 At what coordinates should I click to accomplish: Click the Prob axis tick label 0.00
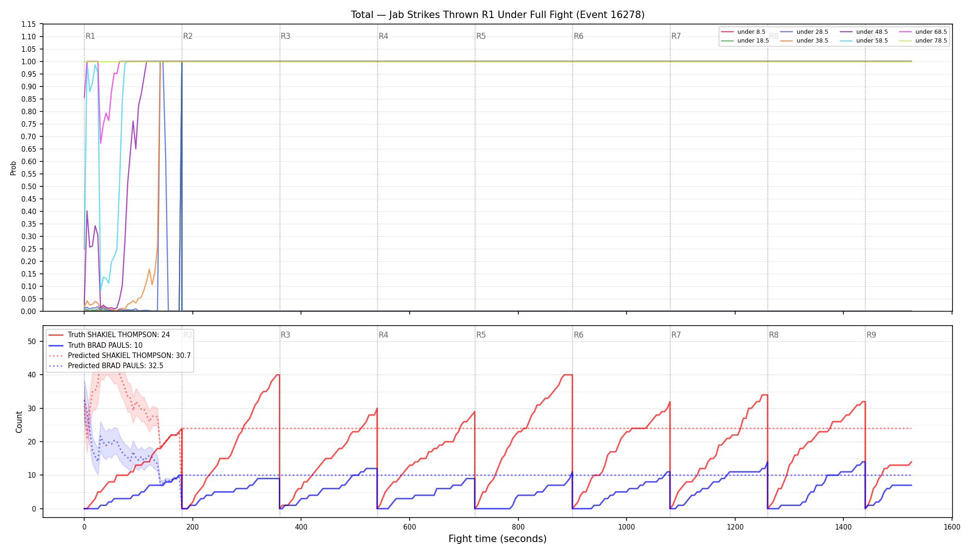coord(29,311)
